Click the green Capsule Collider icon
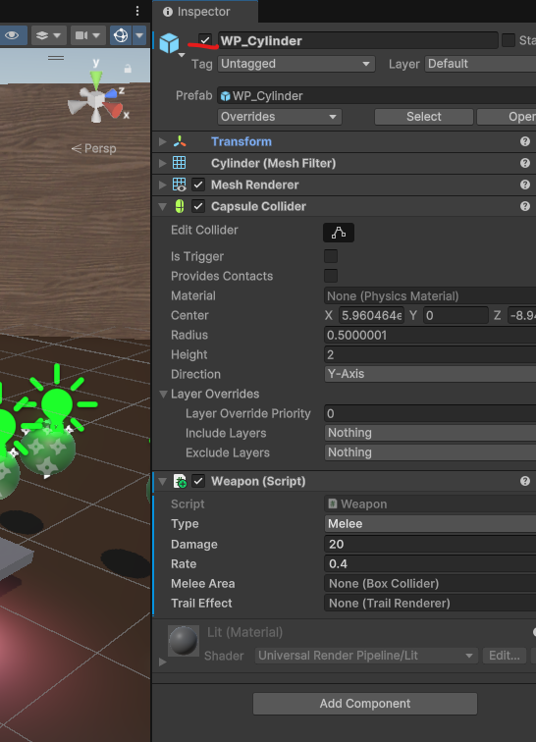The width and height of the screenshot is (536, 742). click(180, 206)
